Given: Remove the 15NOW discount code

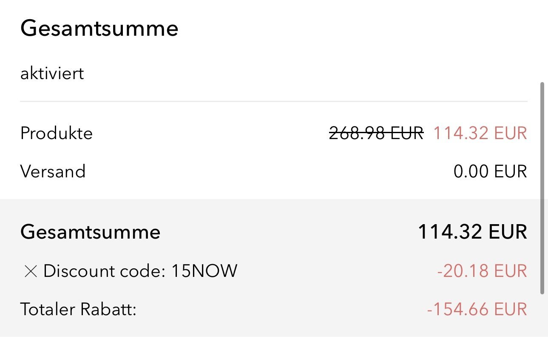Looking at the screenshot, I should point(31,271).
